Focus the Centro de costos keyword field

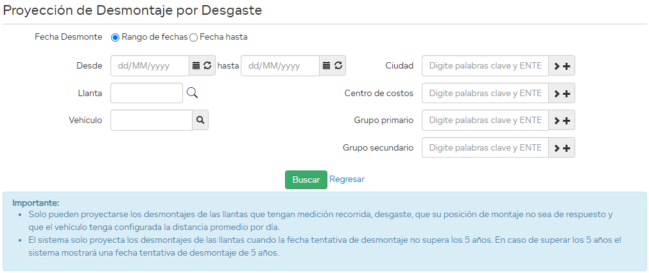(485, 93)
